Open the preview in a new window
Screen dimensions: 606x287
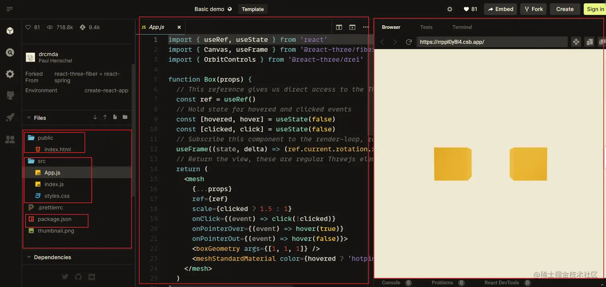(589, 42)
